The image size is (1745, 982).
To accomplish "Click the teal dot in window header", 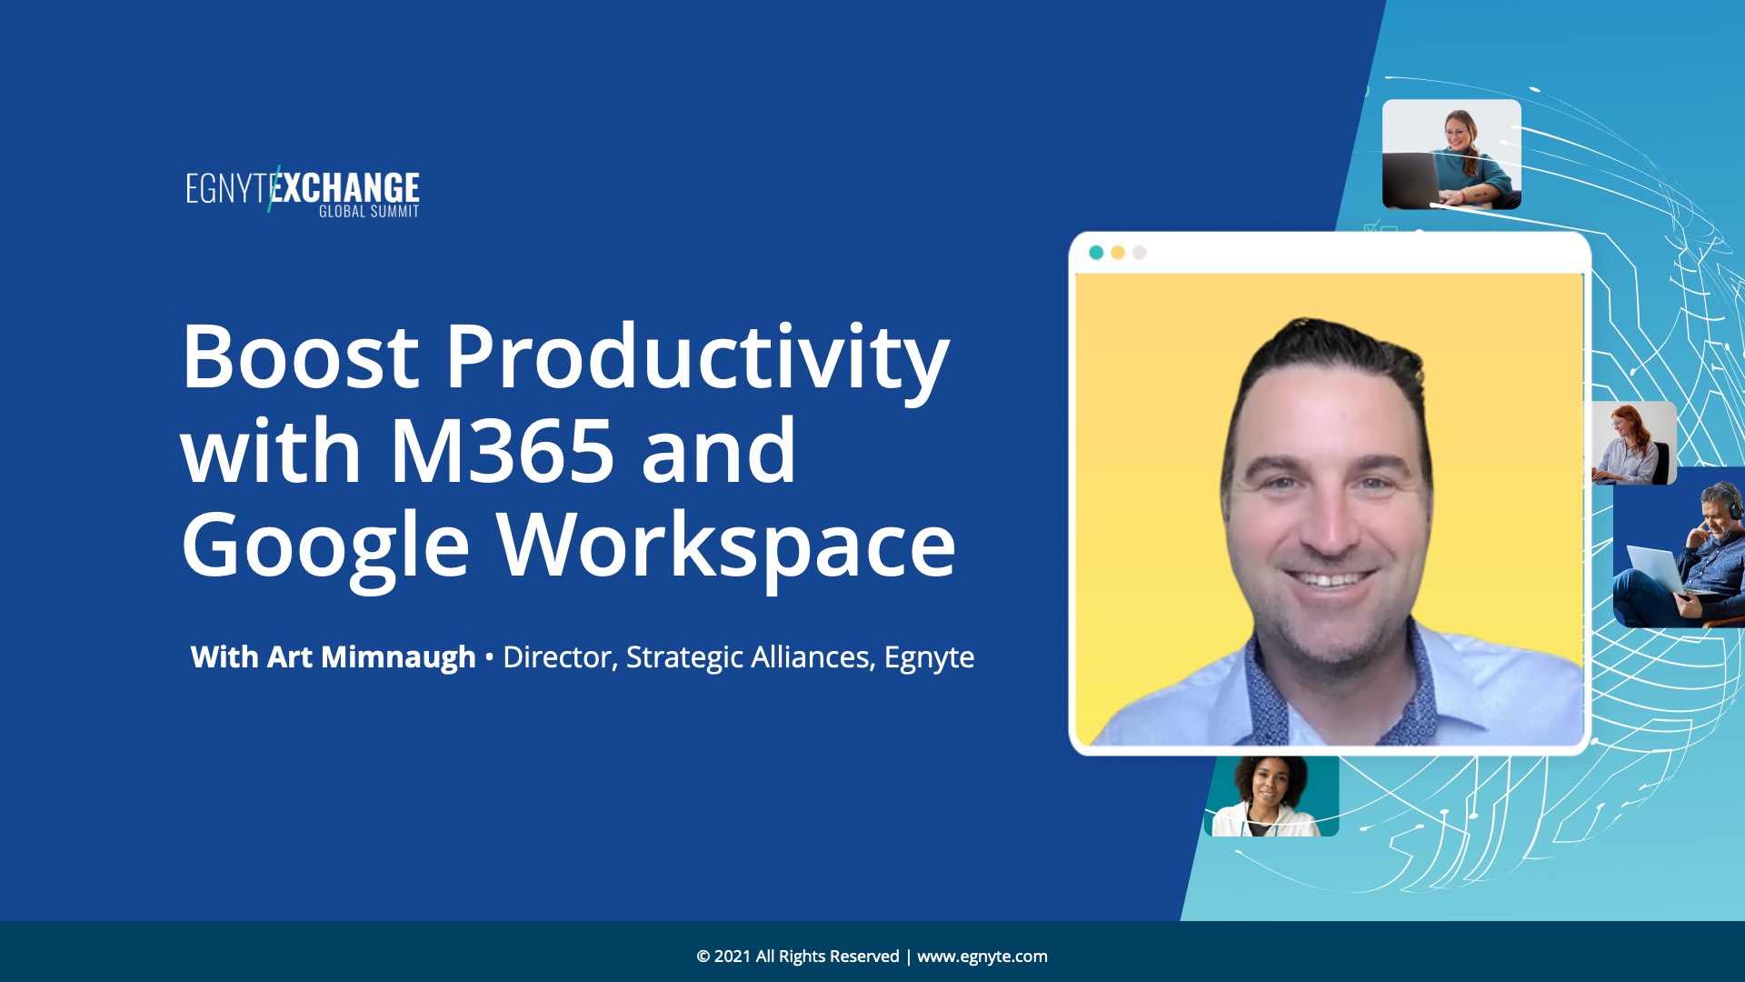I will (1096, 253).
